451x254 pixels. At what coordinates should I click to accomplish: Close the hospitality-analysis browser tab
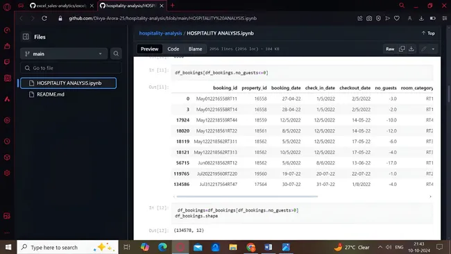pos(162,6)
